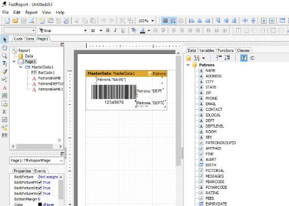
Task: Open the Page1: TfrxReportPage object selector
Action: pos(37,161)
